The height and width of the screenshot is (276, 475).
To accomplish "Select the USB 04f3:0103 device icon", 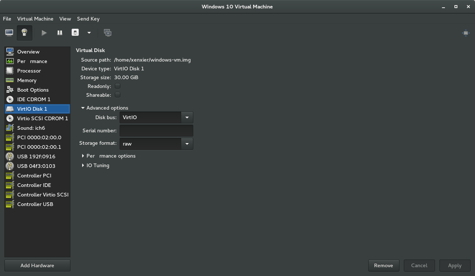I will click(x=10, y=166).
